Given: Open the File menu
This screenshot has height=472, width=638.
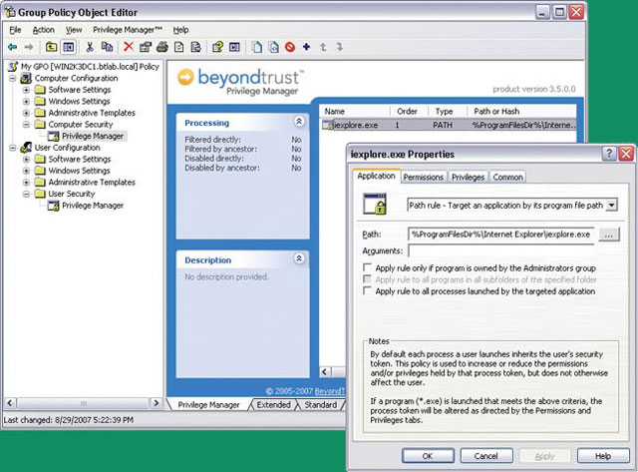Looking at the screenshot, I should click(15, 30).
